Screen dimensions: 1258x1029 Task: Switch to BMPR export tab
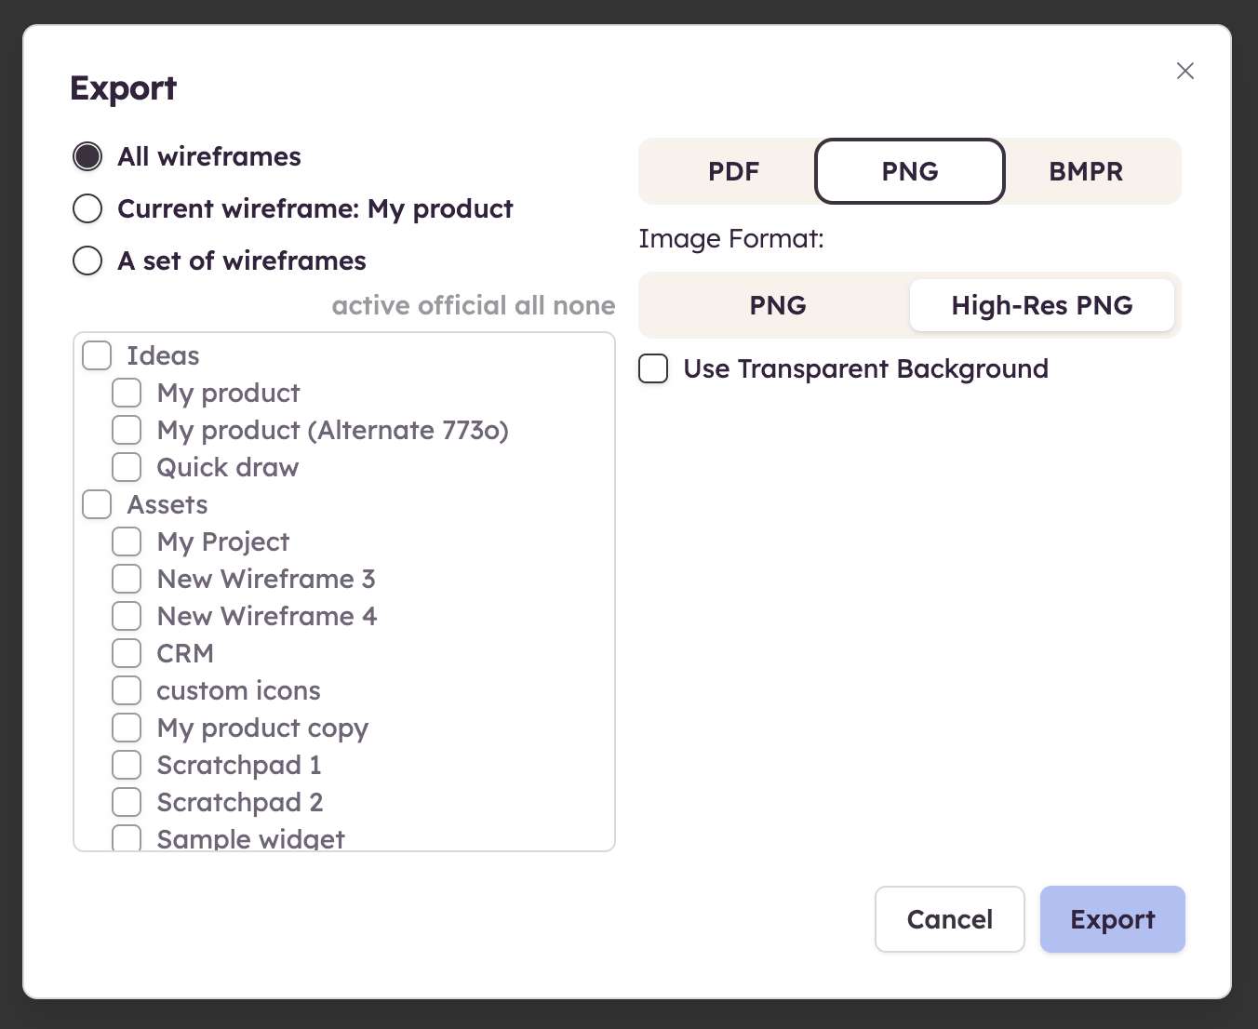(x=1085, y=171)
